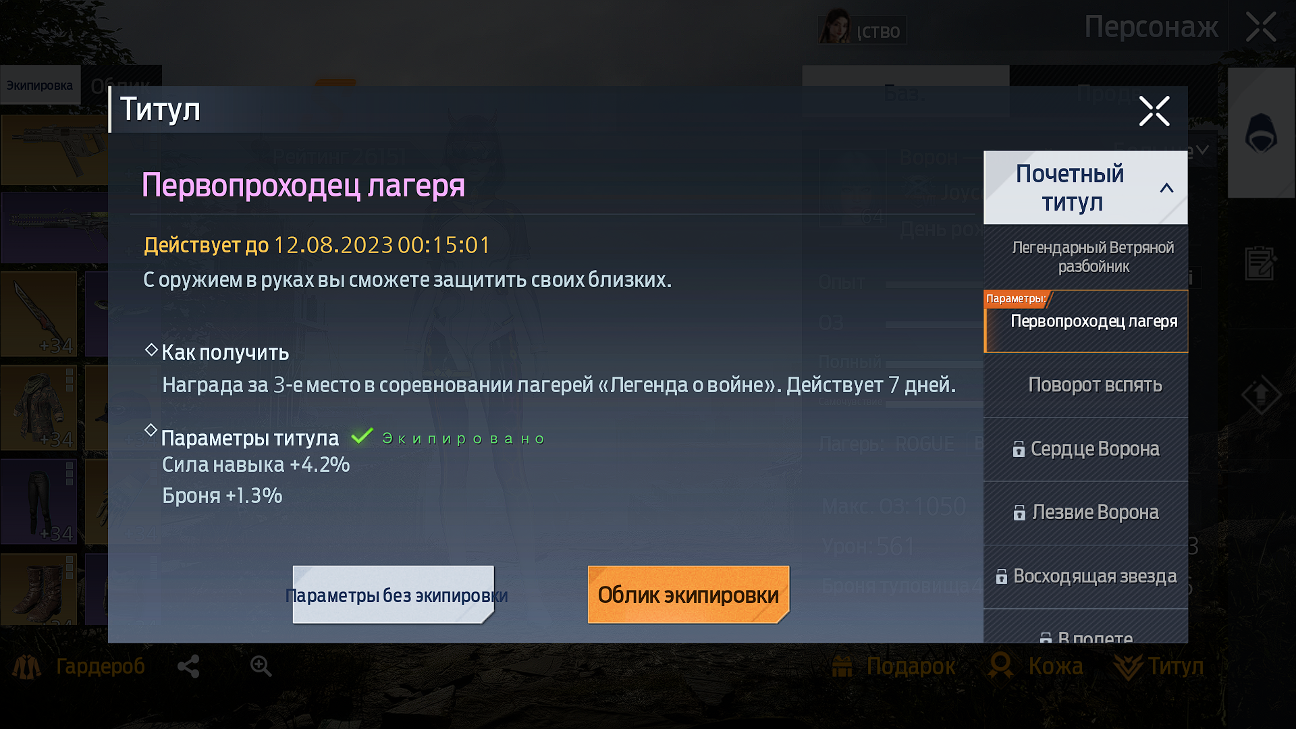Switch to the Экипировка tab

click(x=40, y=85)
